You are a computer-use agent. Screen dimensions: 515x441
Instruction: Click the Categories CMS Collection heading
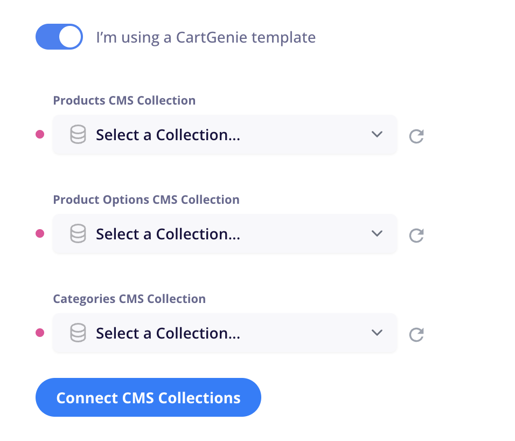129,299
